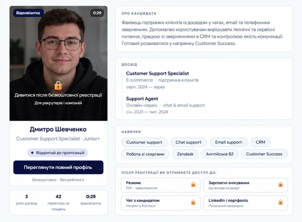Click the CRM skill tag

coord(260,142)
